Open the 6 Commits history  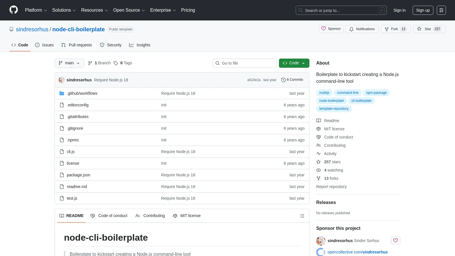tap(292, 80)
